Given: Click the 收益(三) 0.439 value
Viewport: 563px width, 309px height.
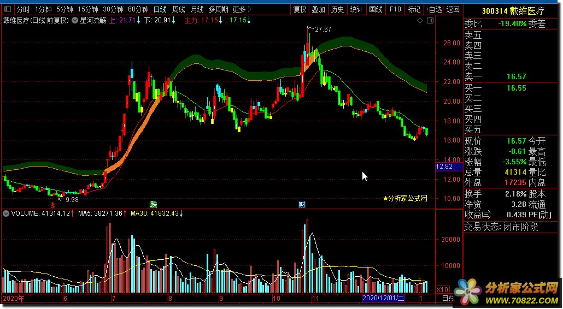Looking at the screenshot, I should (x=517, y=215).
